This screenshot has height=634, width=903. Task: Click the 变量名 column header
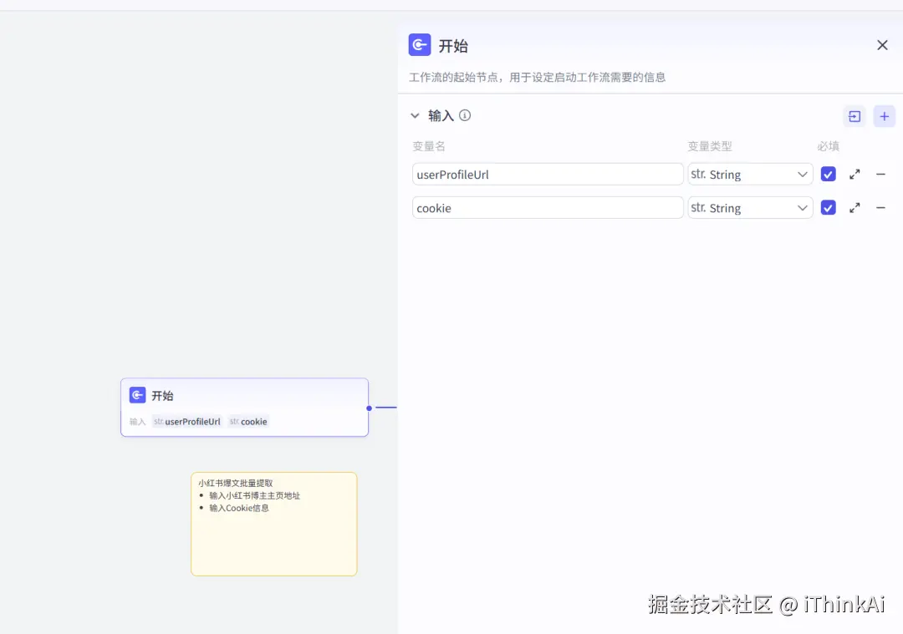coord(428,146)
